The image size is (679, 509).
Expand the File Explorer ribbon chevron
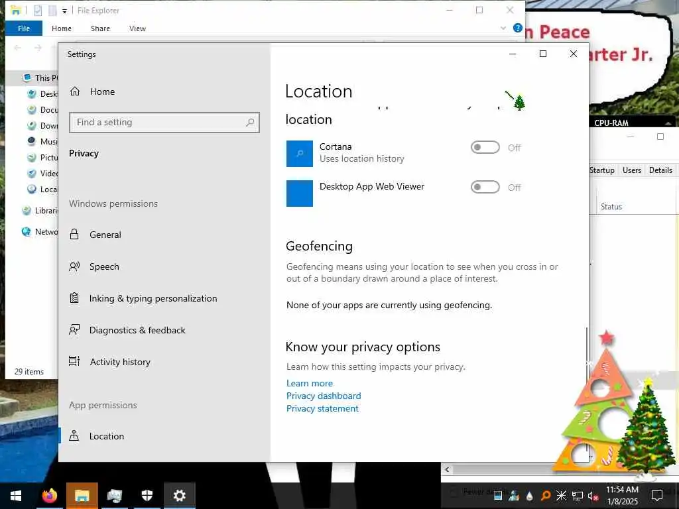(503, 28)
